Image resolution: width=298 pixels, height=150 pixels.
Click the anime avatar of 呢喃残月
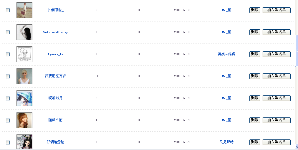24,98
